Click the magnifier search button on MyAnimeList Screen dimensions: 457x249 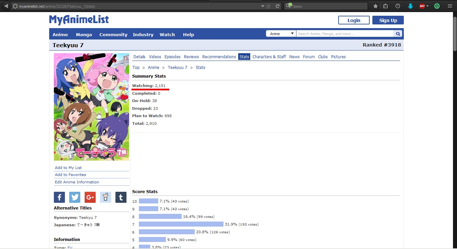[x=398, y=34]
